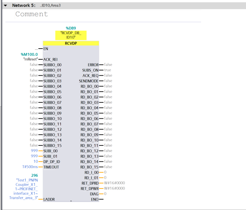Select the yellow "RCVDP_DB_ID10" instance name box
Image resolution: width=246 pixels, height=210 pixels.
pos(71,35)
